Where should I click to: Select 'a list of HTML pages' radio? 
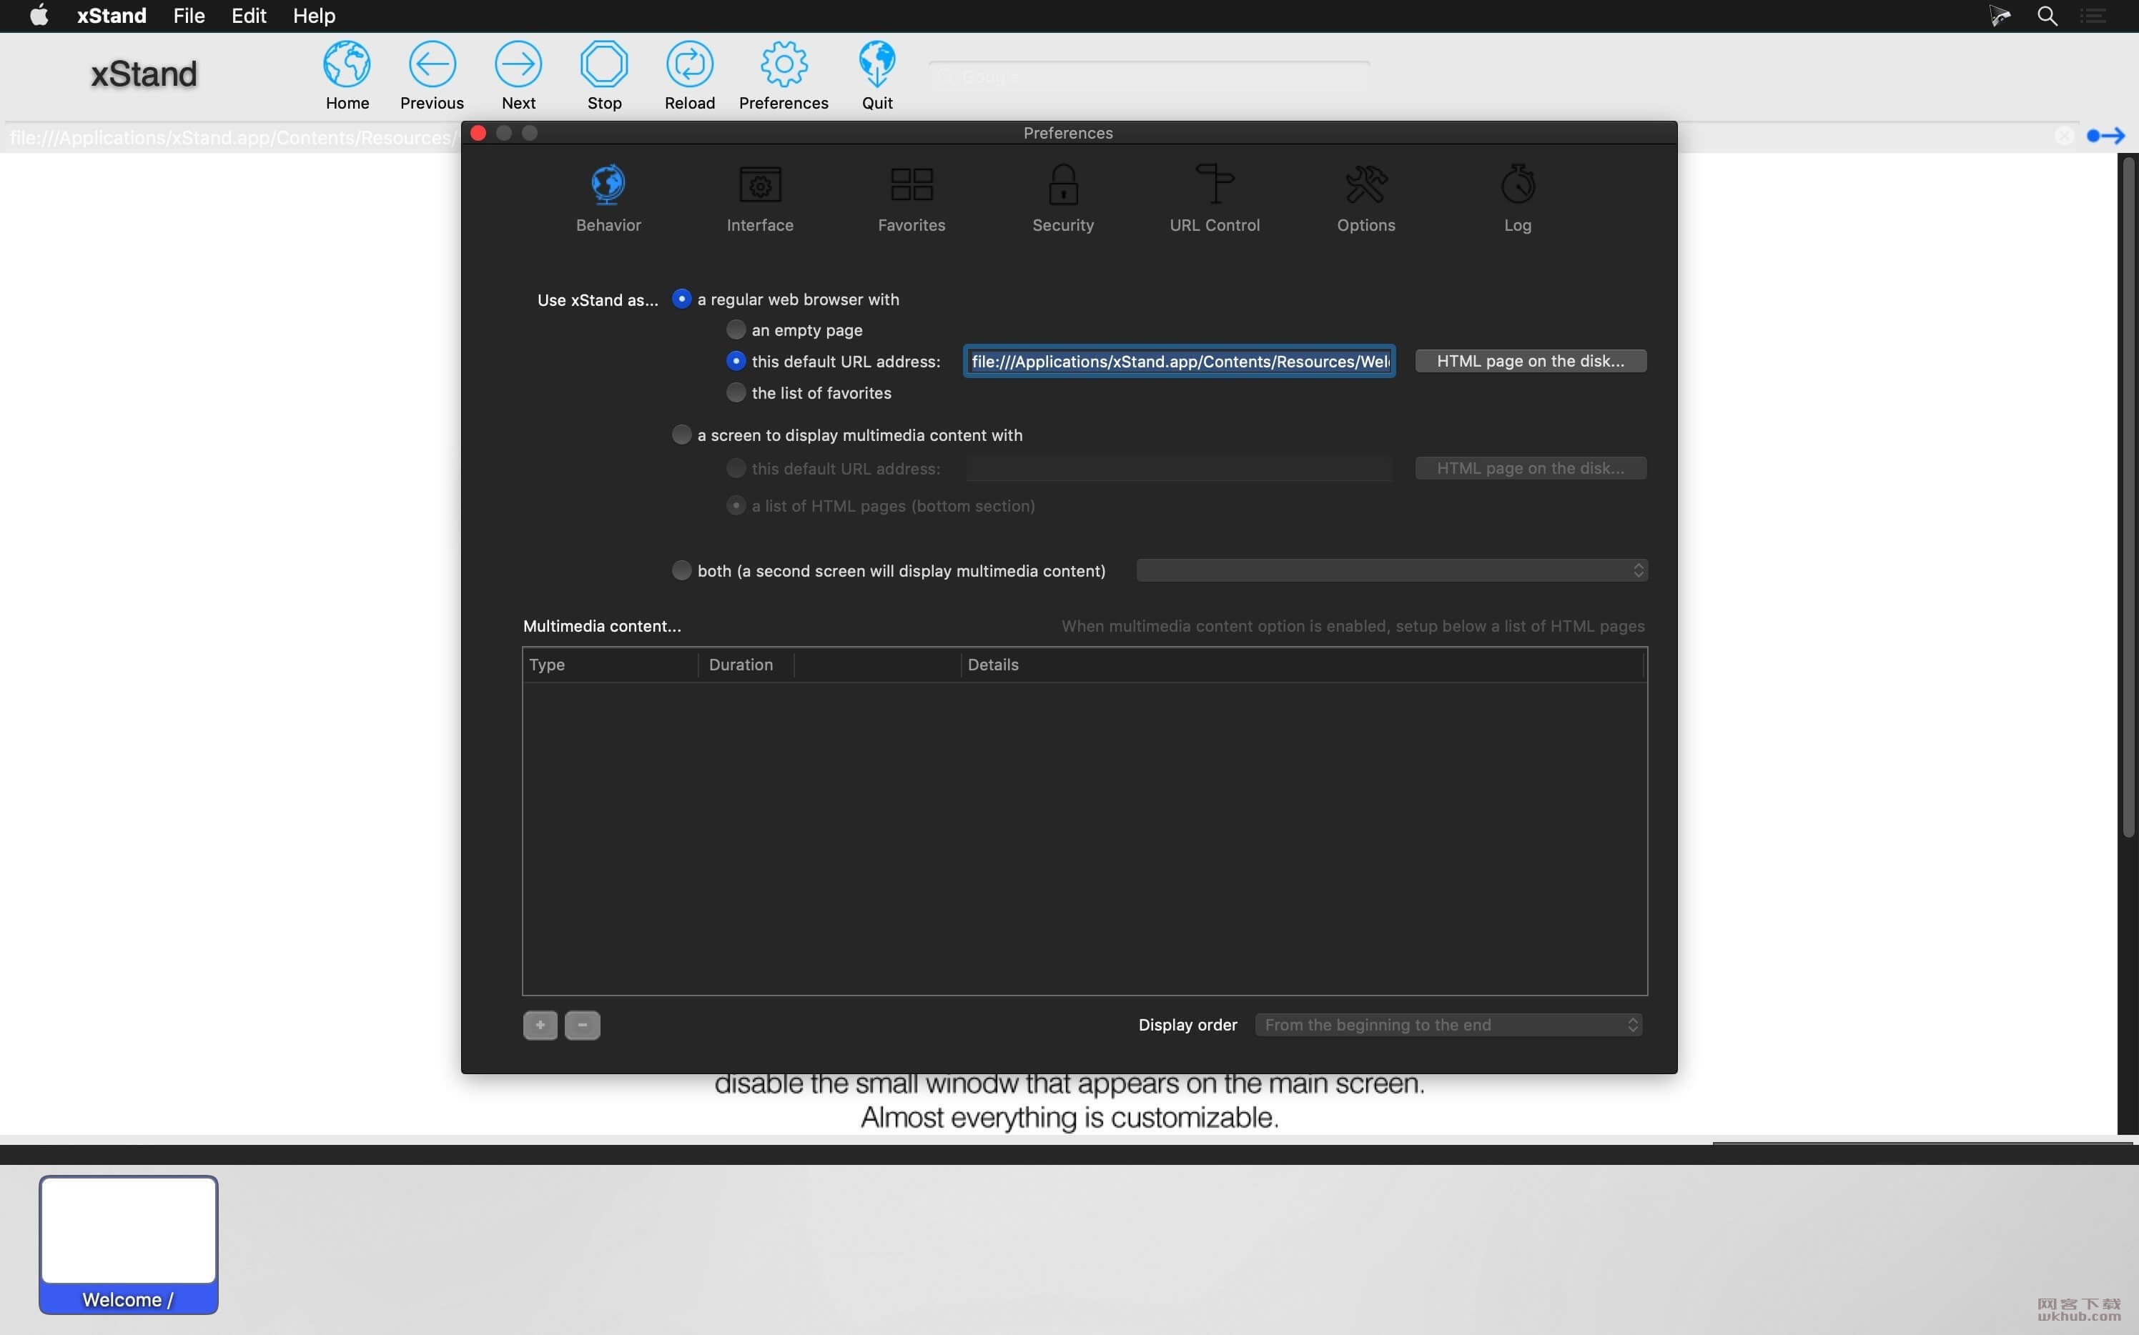(x=736, y=505)
